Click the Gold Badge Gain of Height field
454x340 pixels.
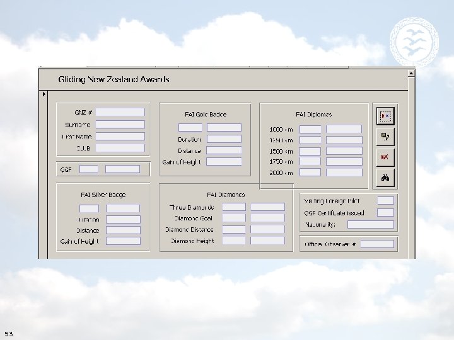click(224, 162)
